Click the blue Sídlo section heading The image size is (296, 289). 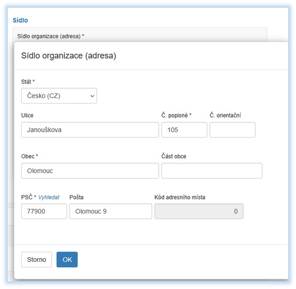click(20, 20)
